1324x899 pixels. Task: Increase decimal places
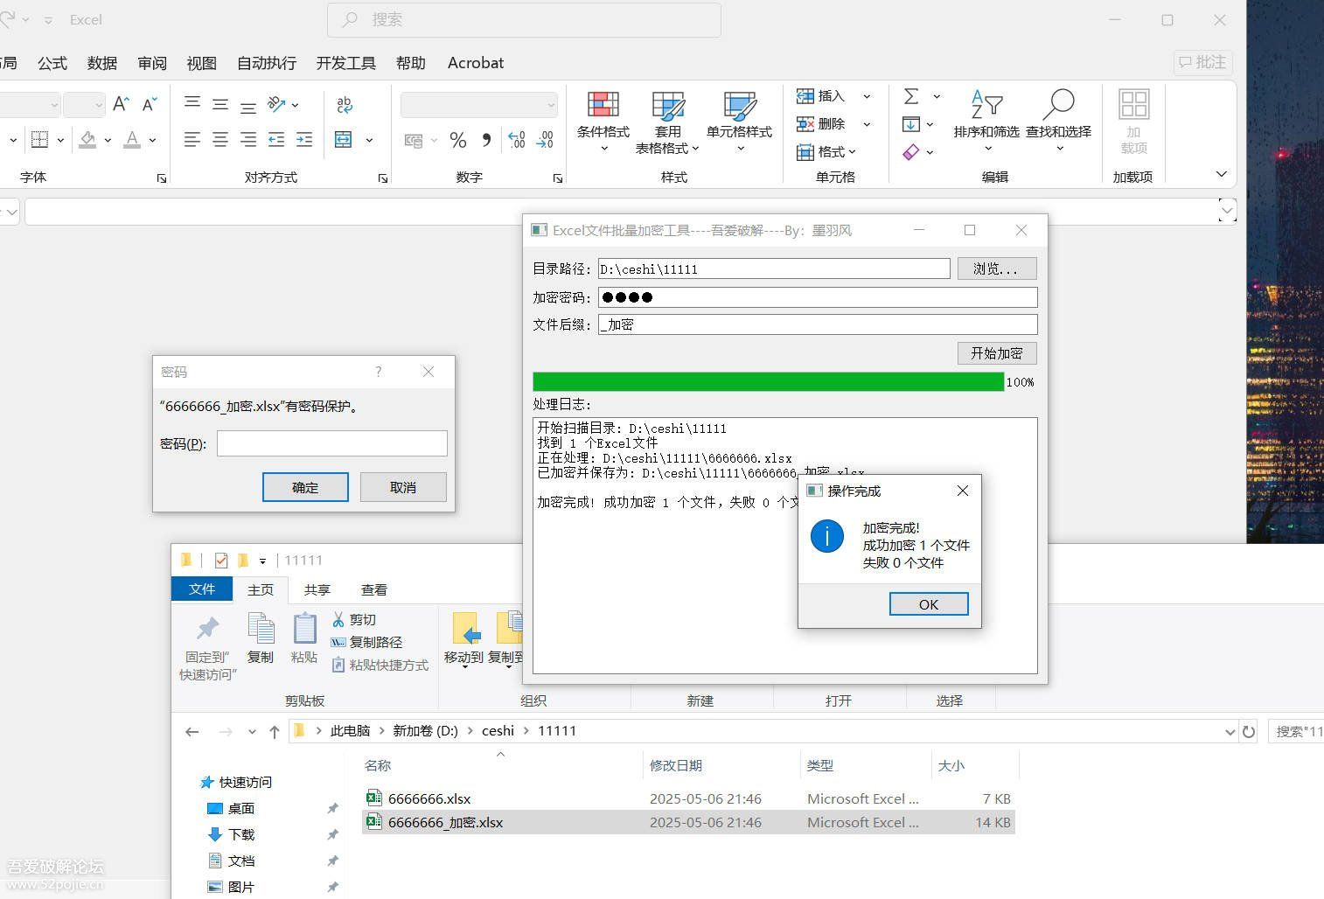point(517,140)
